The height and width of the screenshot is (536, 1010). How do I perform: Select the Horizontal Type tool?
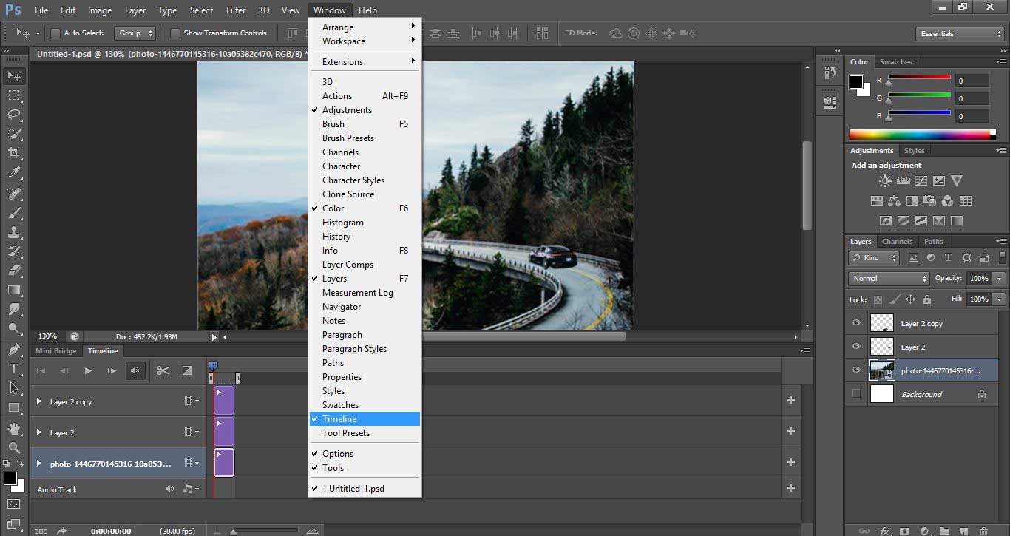pos(14,369)
